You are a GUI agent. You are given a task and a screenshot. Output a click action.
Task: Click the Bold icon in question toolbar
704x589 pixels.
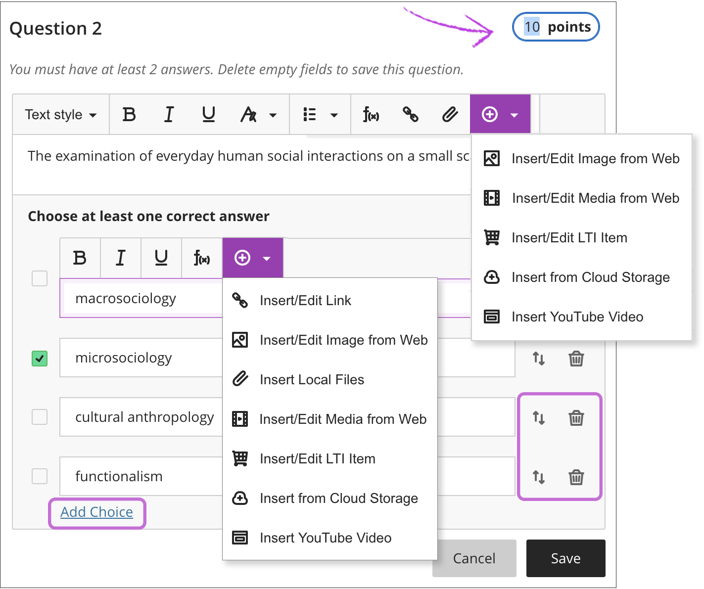(x=129, y=115)
